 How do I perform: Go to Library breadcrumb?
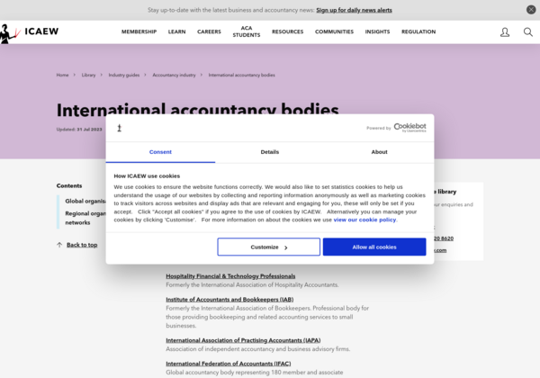point(88,75)
